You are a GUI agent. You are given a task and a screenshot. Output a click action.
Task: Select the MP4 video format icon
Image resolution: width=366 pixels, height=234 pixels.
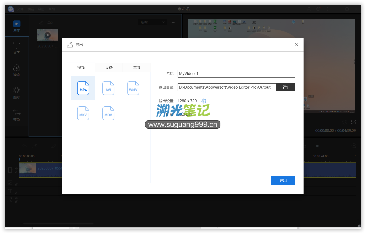coord(83,88)
